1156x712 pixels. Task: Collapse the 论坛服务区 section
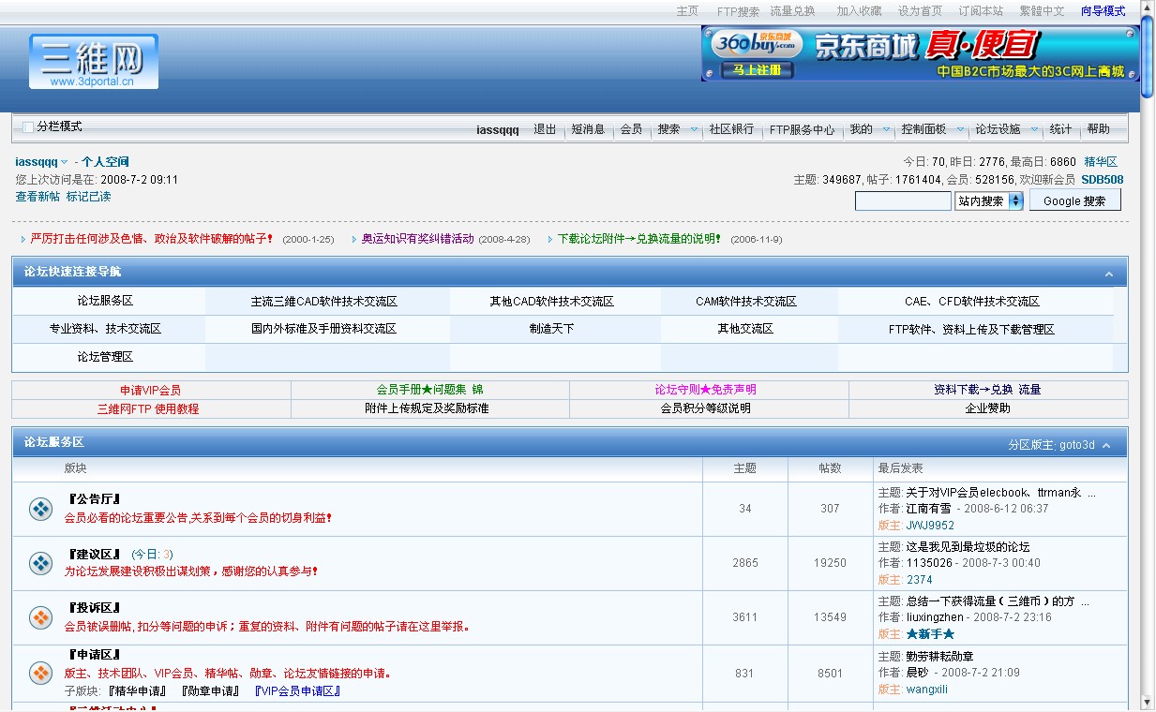[x=1107, y=445]
